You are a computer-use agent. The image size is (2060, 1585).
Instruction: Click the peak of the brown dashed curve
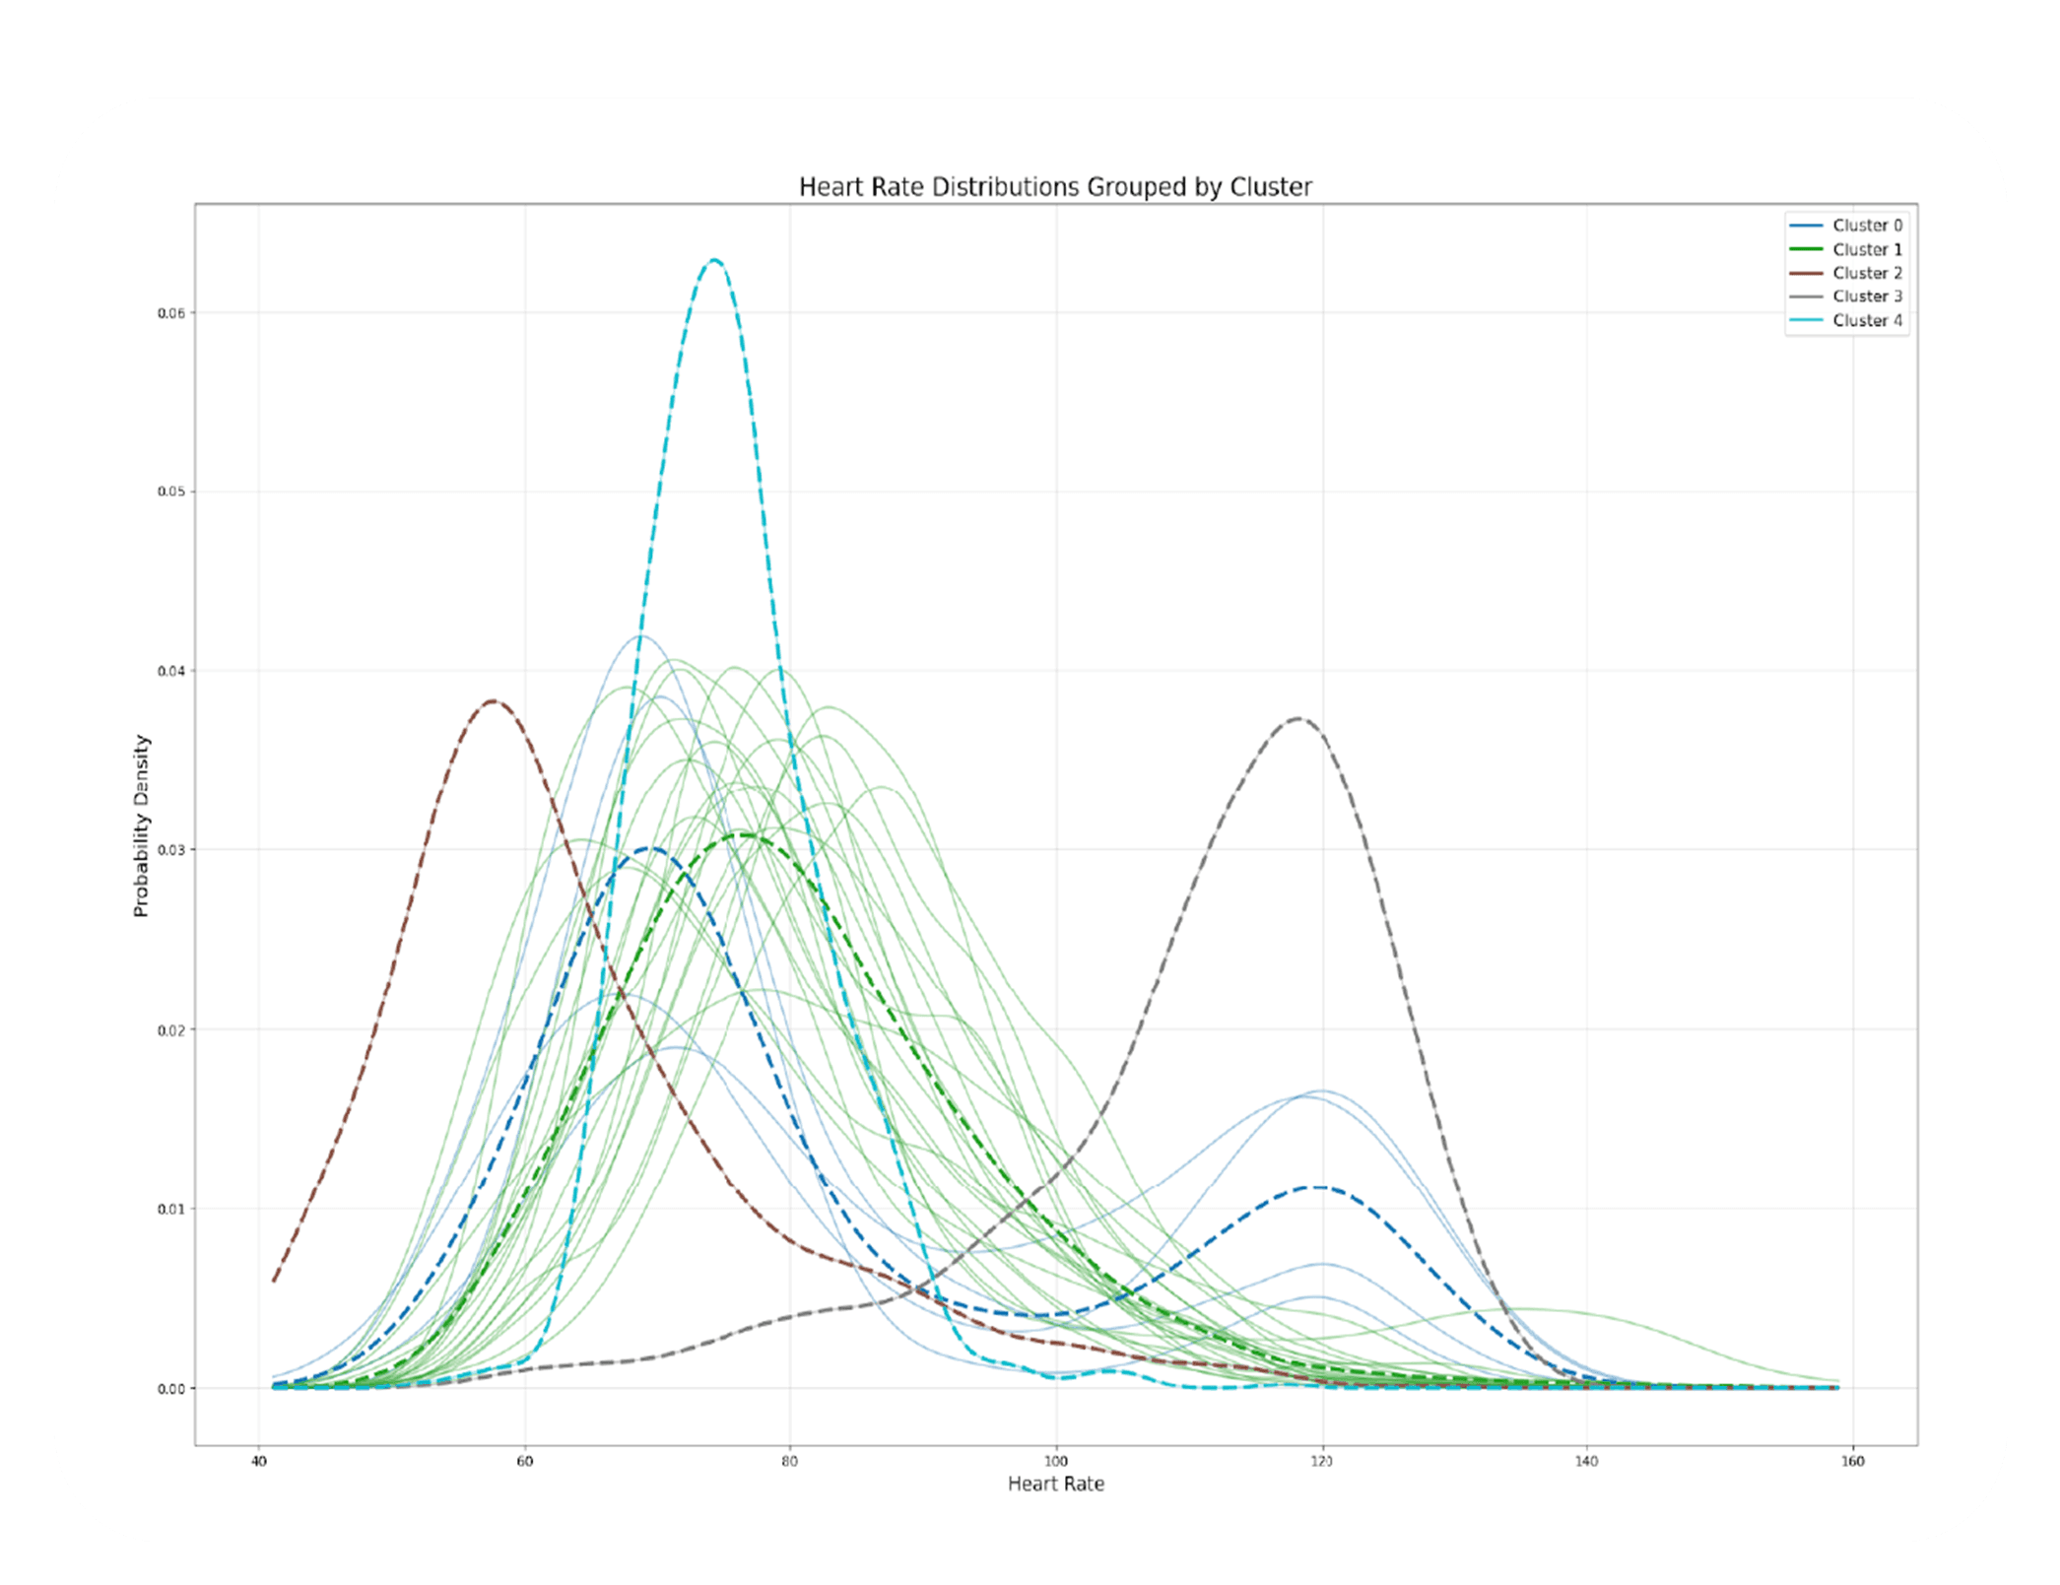[x=494, y=700]
